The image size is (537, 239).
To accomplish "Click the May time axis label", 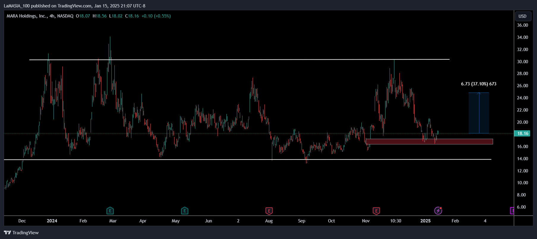I will coord(176,221).
